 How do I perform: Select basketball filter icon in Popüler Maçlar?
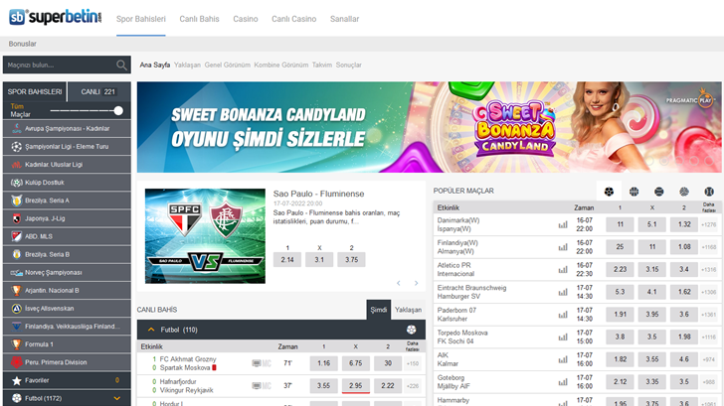633,192
